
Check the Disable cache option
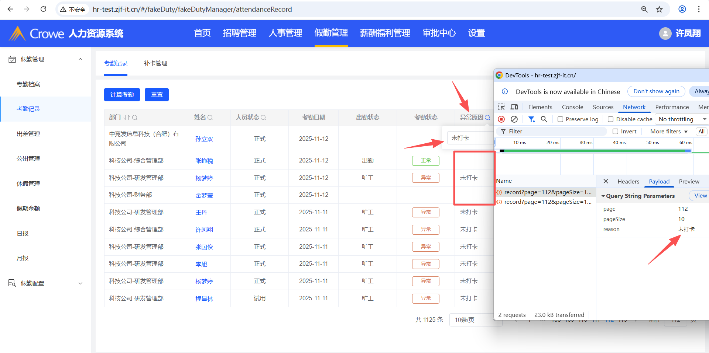(610, 119)
